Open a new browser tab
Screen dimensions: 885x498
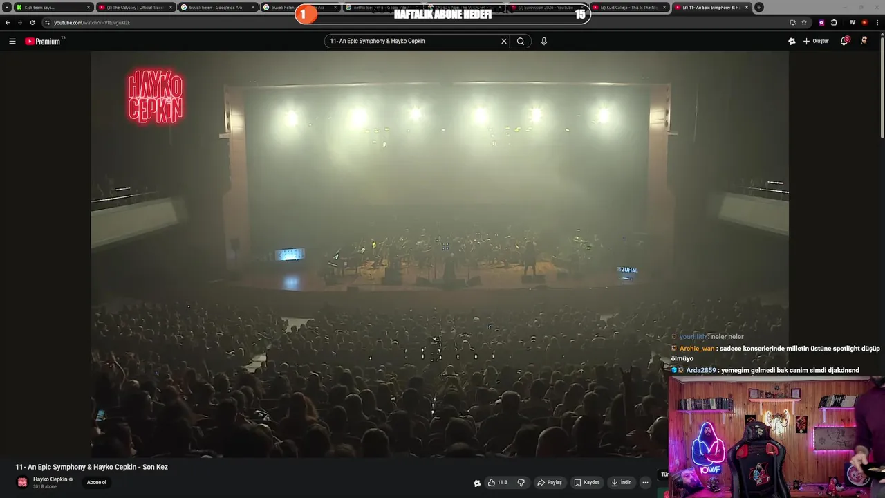coord(759,7)
